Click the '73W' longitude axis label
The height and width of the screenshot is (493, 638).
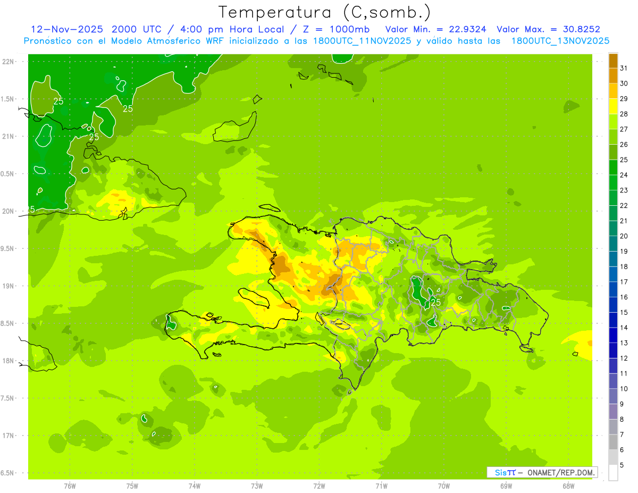[x=257, y=486]
